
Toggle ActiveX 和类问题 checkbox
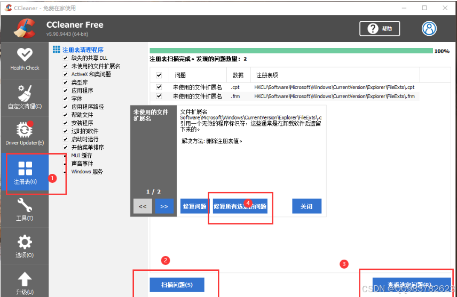[x=65, y=74]
